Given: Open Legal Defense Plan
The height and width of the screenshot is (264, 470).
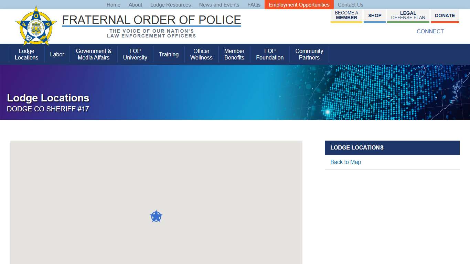Looking at the screenshot, I should click(x=408, y=15).
